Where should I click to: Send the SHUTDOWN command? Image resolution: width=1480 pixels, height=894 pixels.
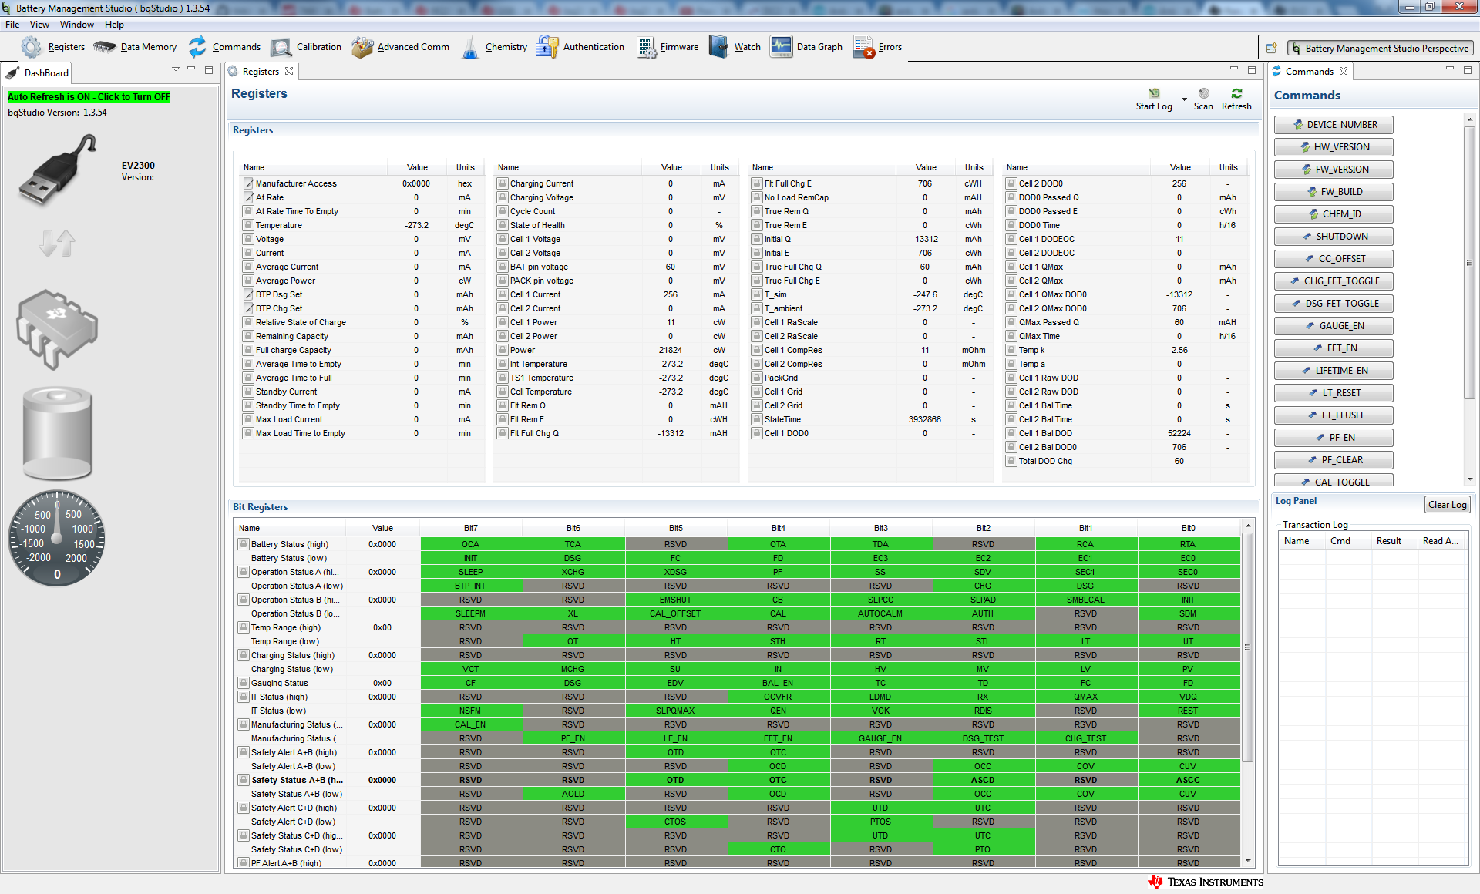click(1334, 237)
